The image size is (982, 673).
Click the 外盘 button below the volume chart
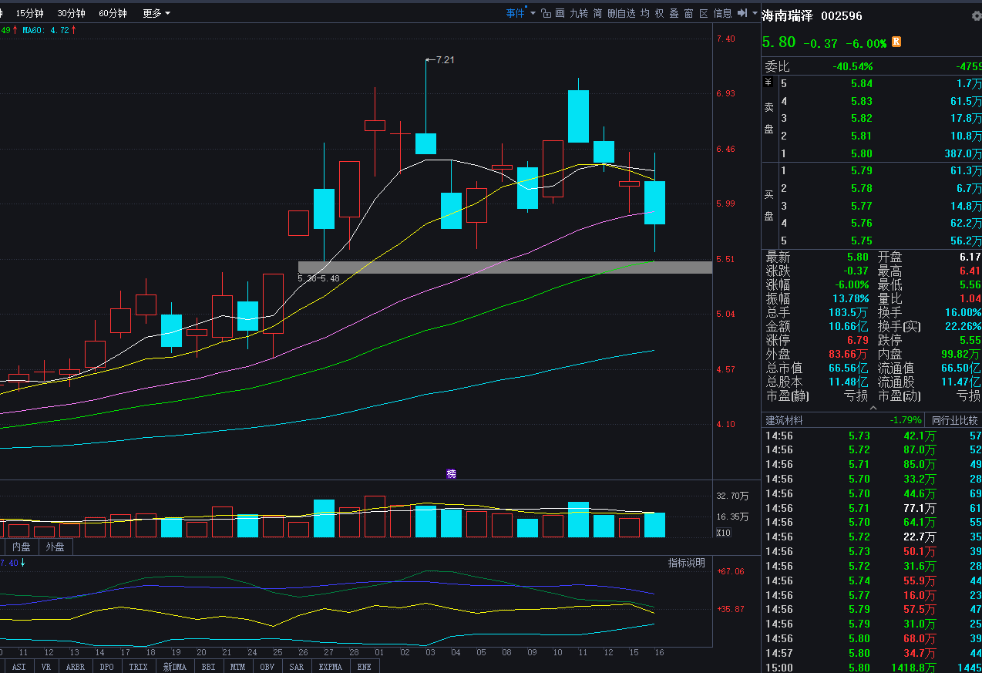pyautogui.click(x=55, y=547)
